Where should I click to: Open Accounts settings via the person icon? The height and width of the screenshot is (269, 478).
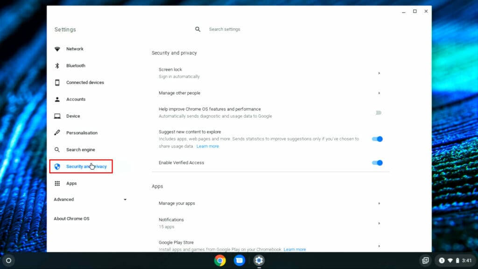(x=57, y=99)
